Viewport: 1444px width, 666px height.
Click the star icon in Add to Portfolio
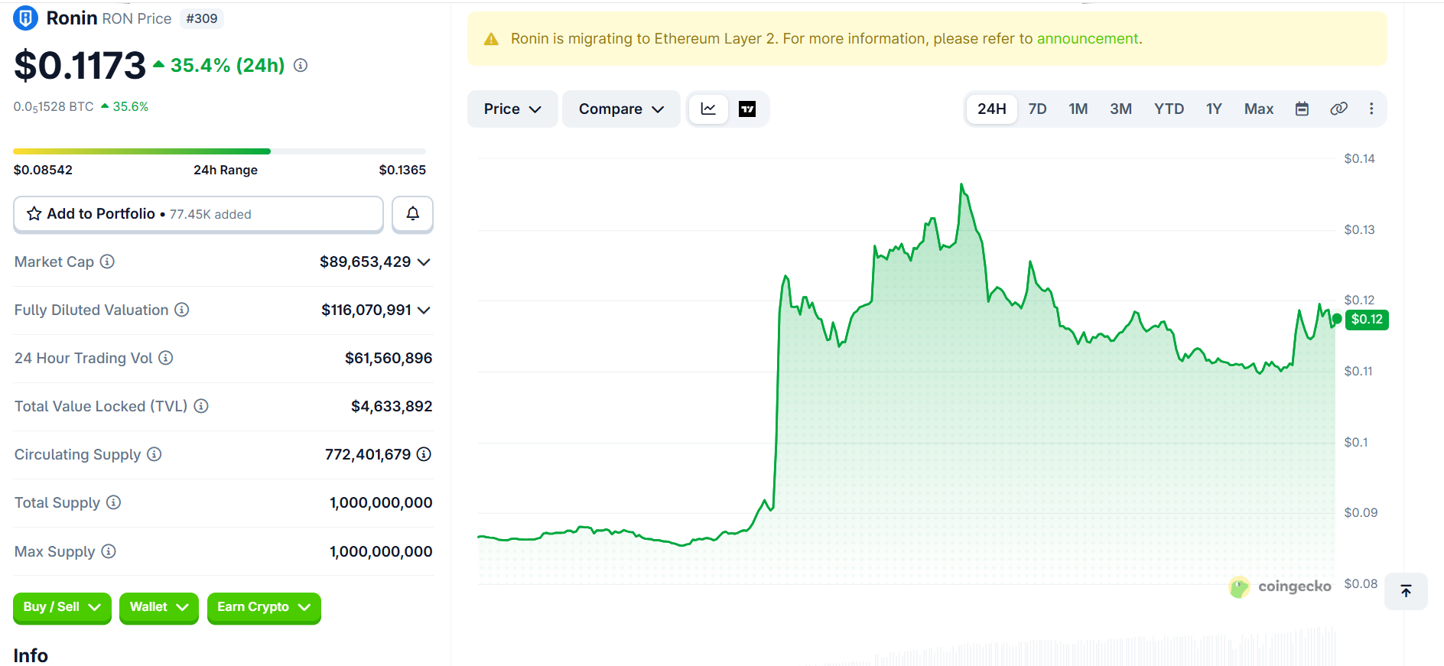coord(34,214)
